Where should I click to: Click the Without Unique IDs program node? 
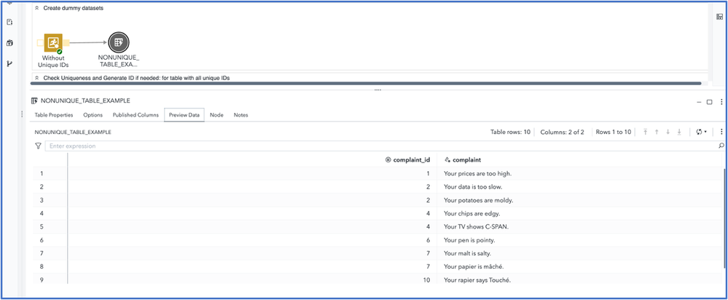(x=52, y=43)
